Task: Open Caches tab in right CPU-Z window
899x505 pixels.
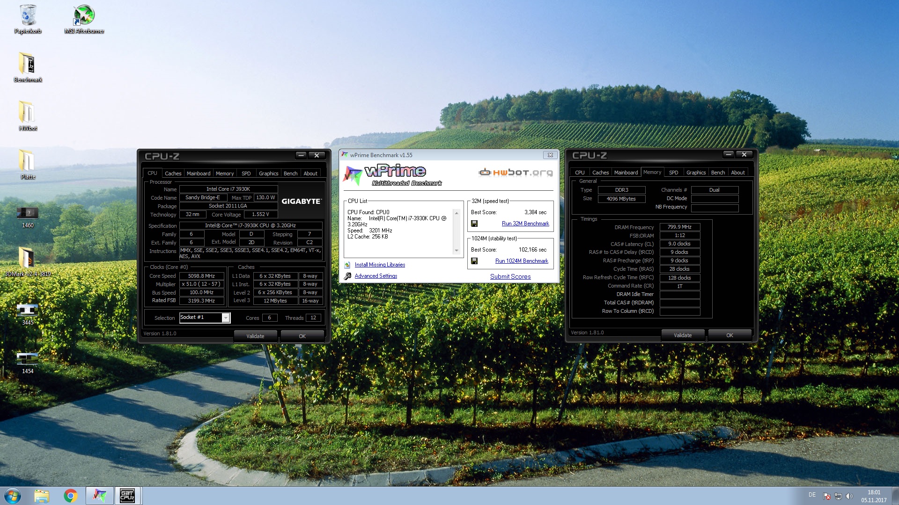Action: tap(601, 173)
